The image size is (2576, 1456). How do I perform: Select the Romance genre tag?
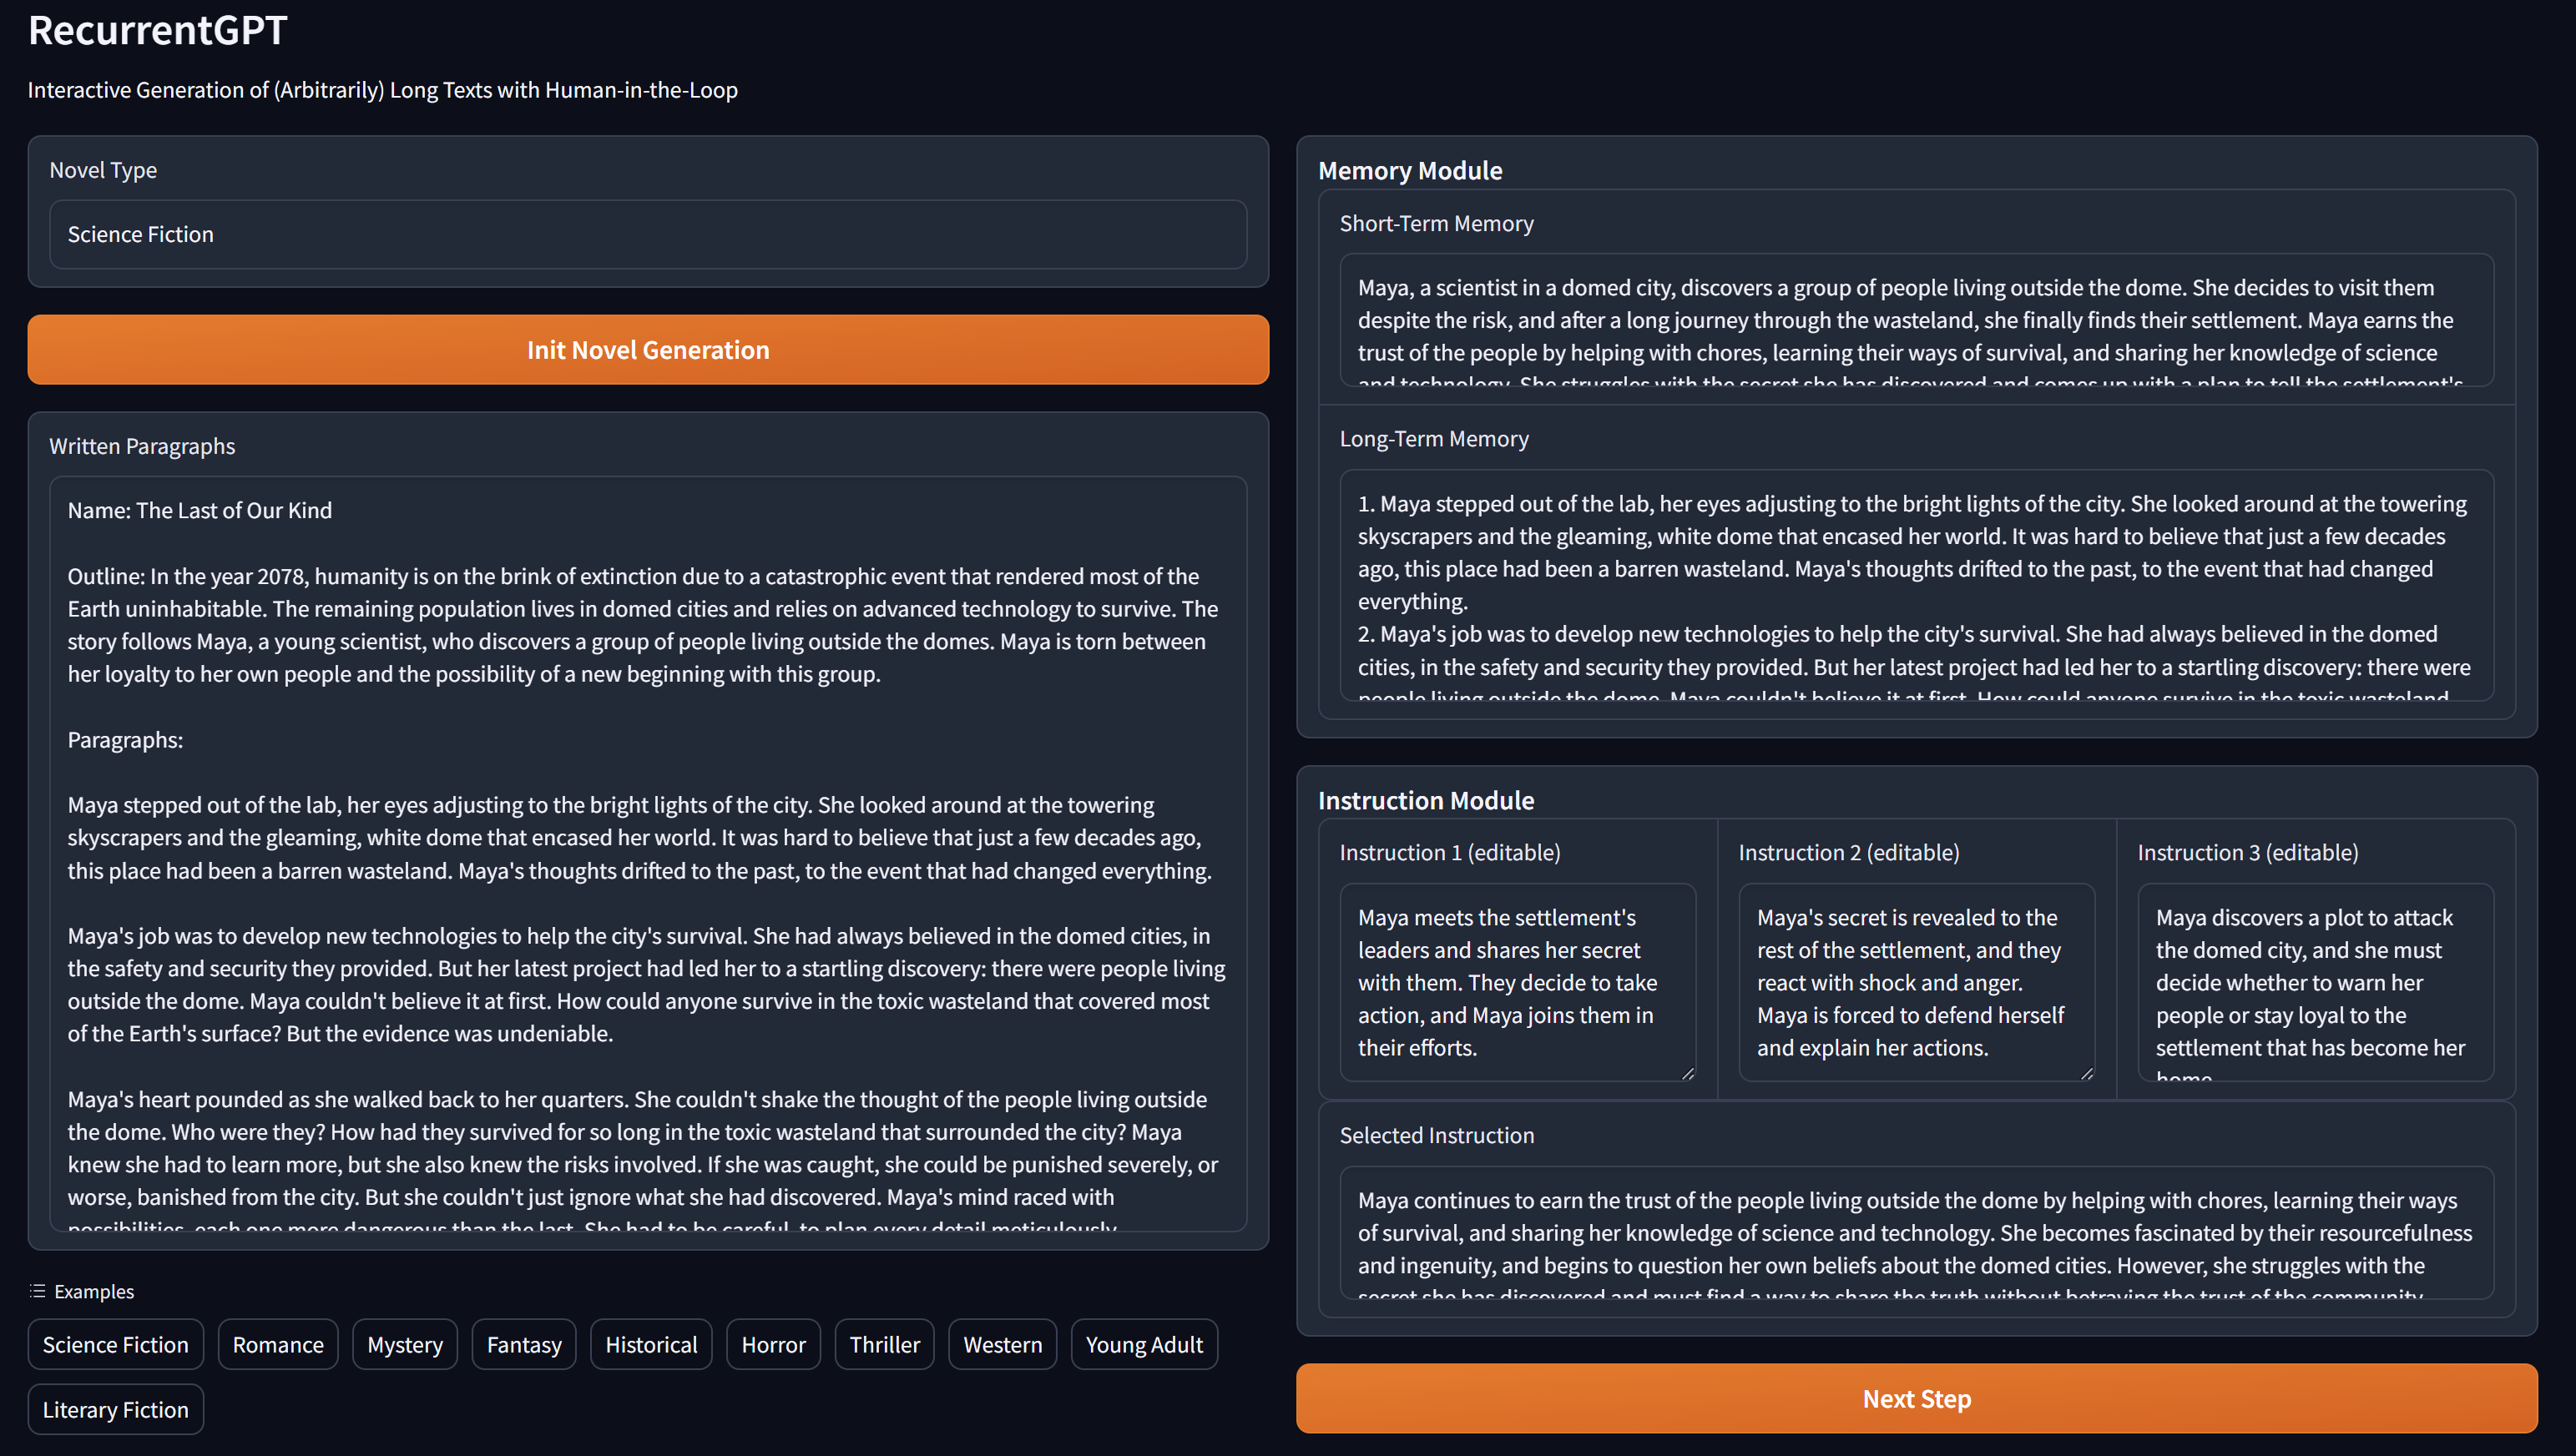[278, 1343]
